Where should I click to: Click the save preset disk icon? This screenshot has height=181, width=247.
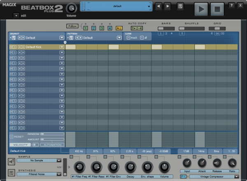coord(180,7)
